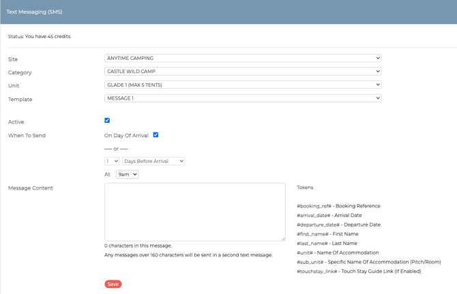Open the Site dropdown showing Anytime Camping
457x294 pixels.
click(x=242, y=59)
